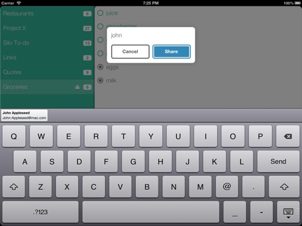
Task: Tap the juice list item text
Action: click(x=112, y=13)
